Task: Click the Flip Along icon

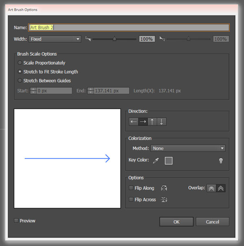Action: [164, 188]
